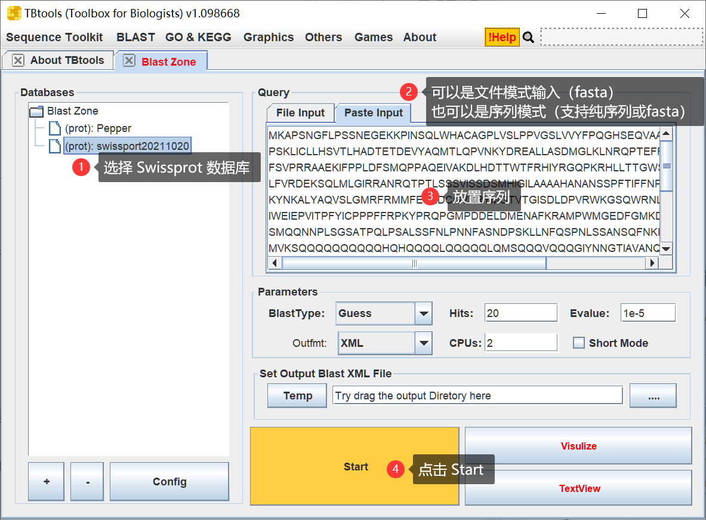Click the sequence line starting MVKSQQQQ

(x=464, y=248)
